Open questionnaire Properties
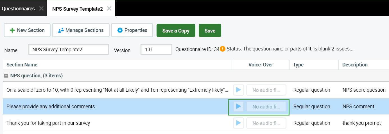The height and width of the screenshot is (134, 389). (132, 30)
